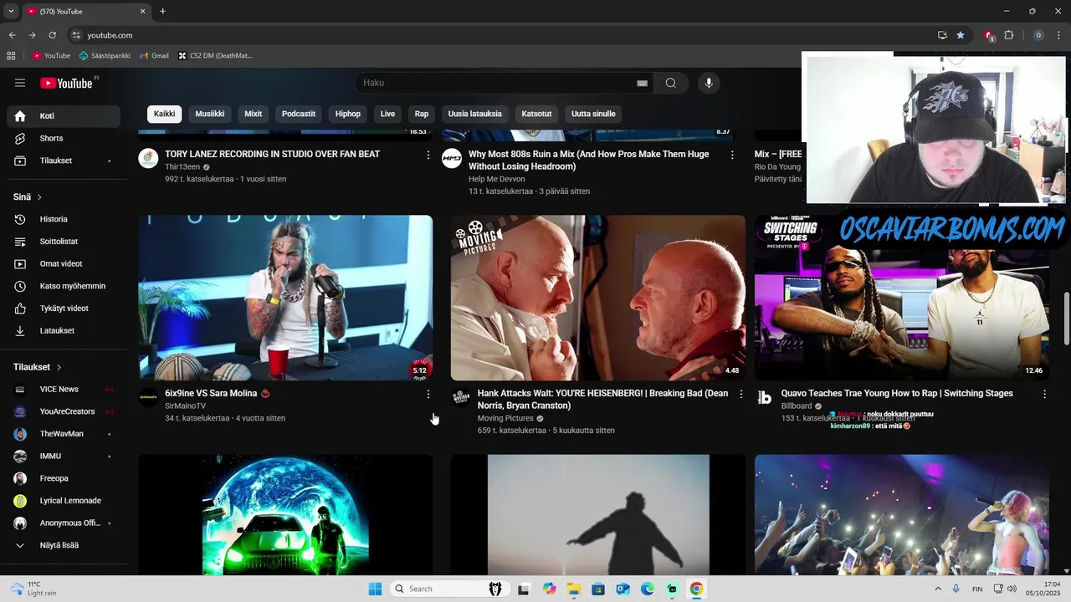Screen dimensions: 1071x602
Task: Select the Kaikki filter chip
Action: tap(165, 114)
